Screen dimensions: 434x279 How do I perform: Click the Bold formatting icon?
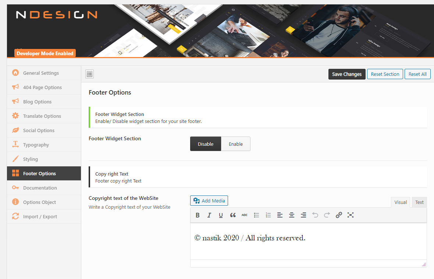click(198, 215)
